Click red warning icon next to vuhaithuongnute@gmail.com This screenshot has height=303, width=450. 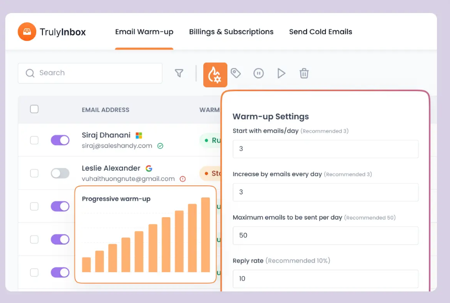tap(183, 179)
